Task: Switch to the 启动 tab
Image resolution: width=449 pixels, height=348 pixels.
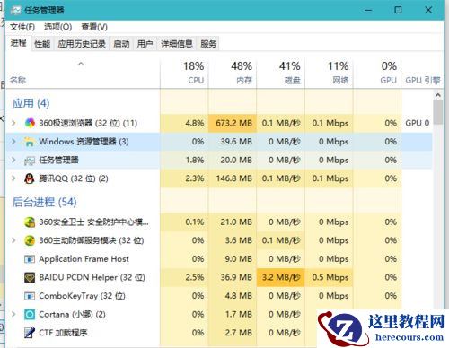Action: click(x=121, y=44)
